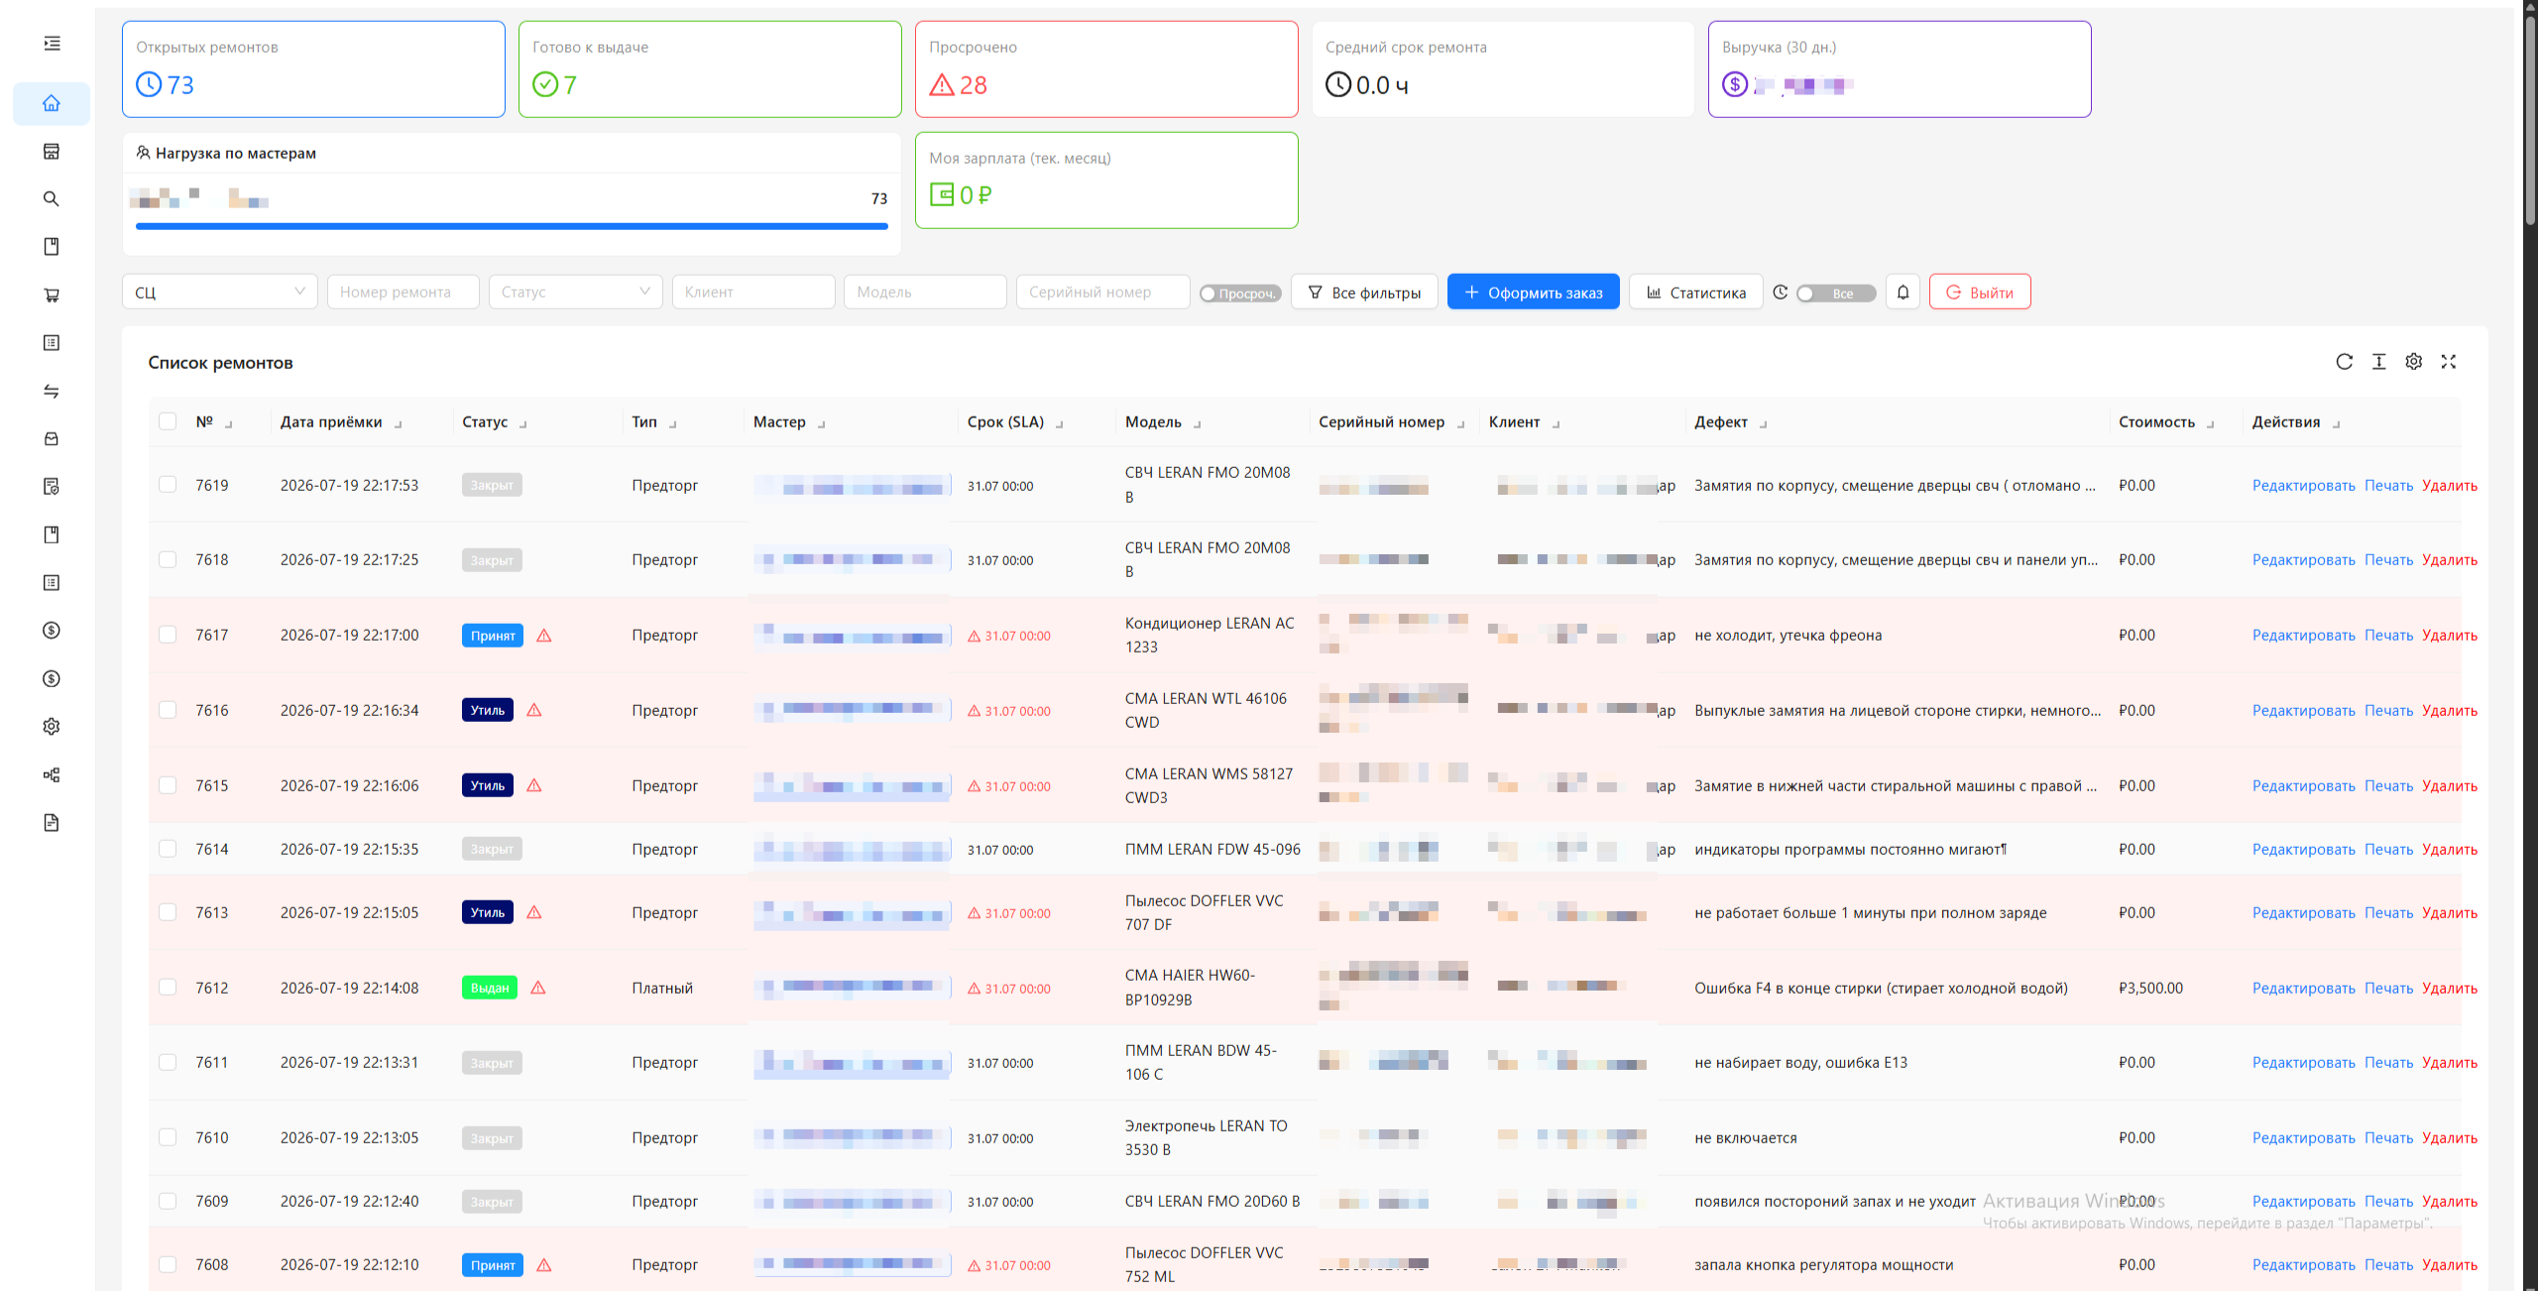Select the checkbox for repair 7614

pos(168,849)
